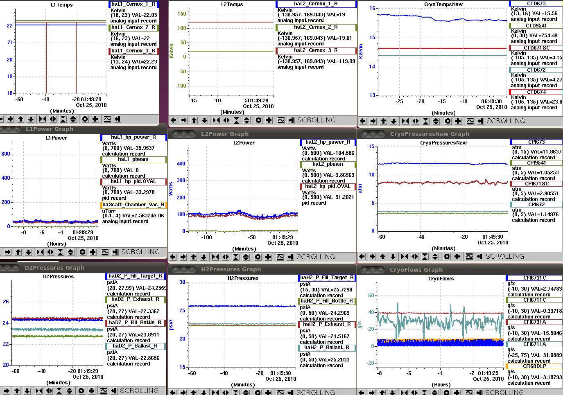Click the L1Power Graph window title bar
The height and width of the screenshot is (395, 563).
(x=83, y=129)
